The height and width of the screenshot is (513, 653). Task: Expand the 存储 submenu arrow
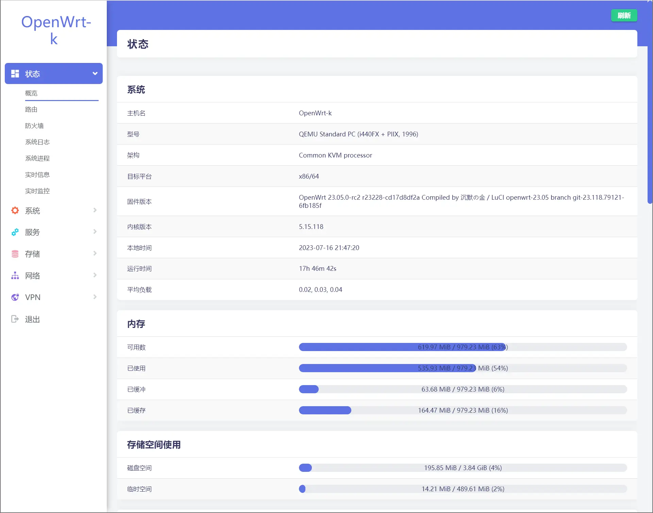pyautogui.click(x=95, y=253)
